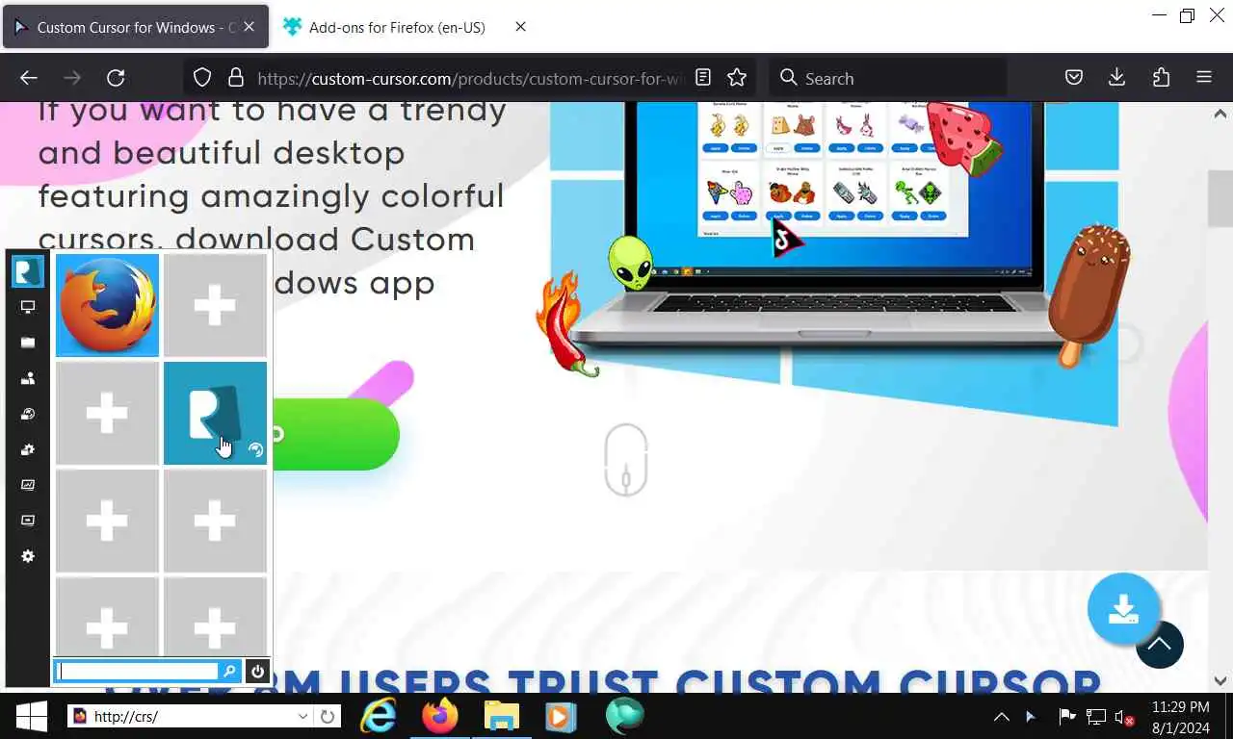Screen dimensions: 1233x739
Task: Go back in Firefox
Action: [29, 78]
